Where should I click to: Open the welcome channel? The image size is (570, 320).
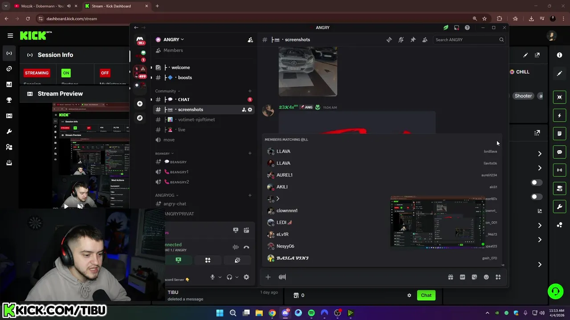(204, 68)
